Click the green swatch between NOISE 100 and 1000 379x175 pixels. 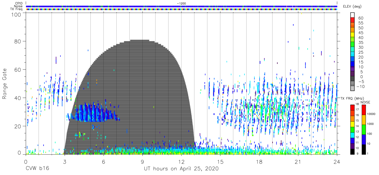click(364, 129)
